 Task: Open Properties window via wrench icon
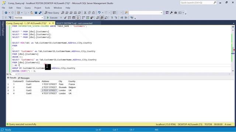[171, 13]
